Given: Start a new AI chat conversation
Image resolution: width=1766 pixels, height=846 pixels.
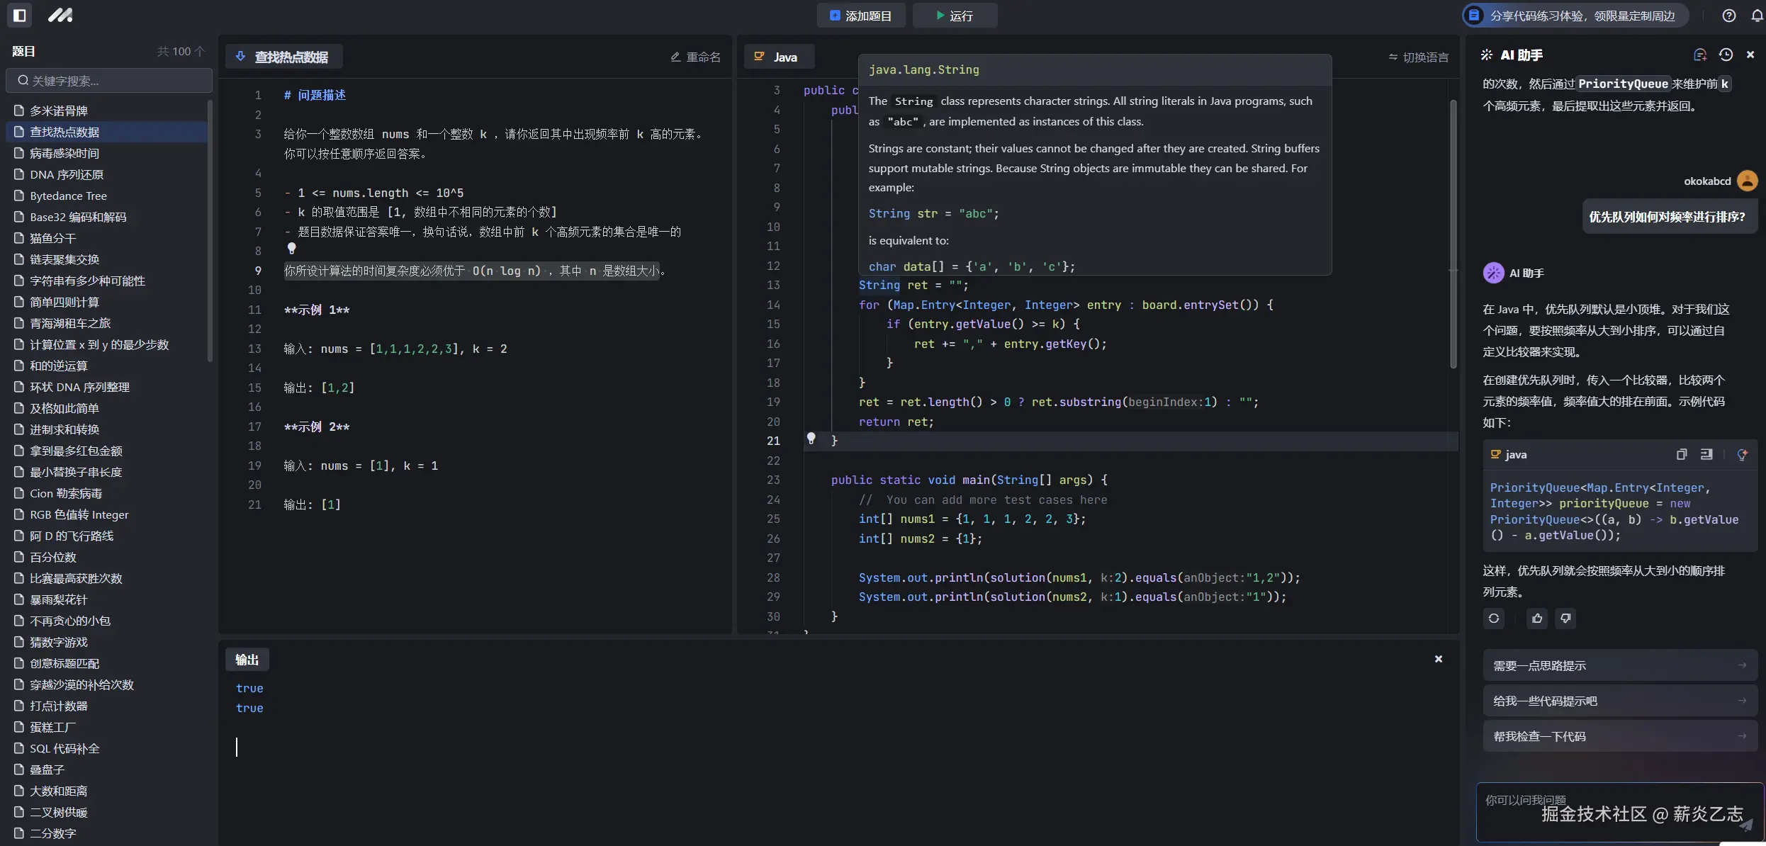Looking at the screenshot, I should (1699, 55).
